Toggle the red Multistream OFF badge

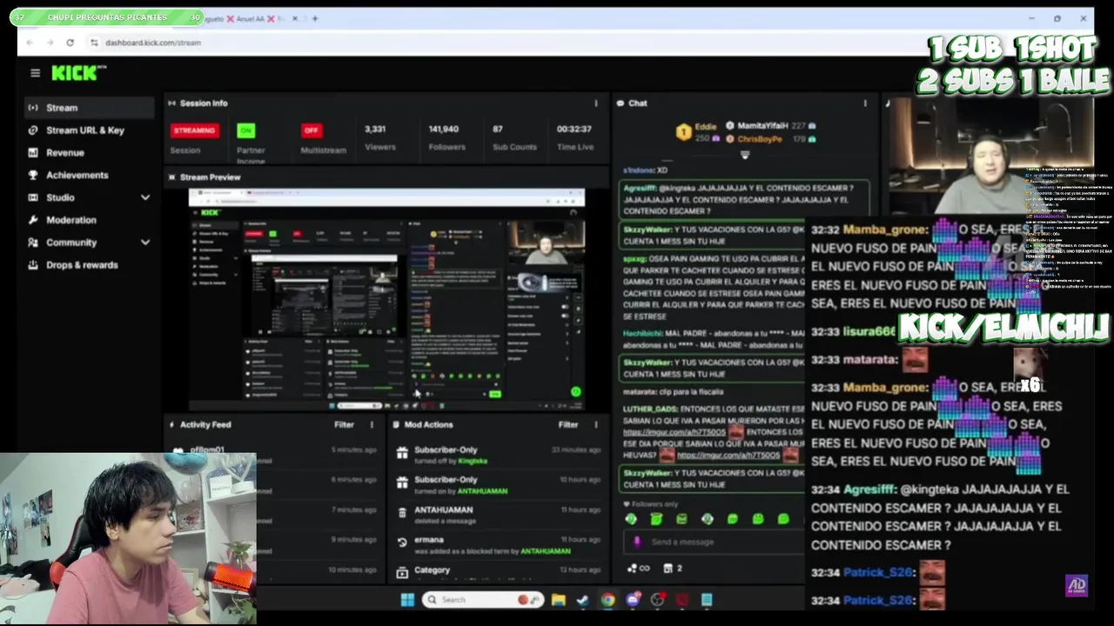click(x=311, y=130)
